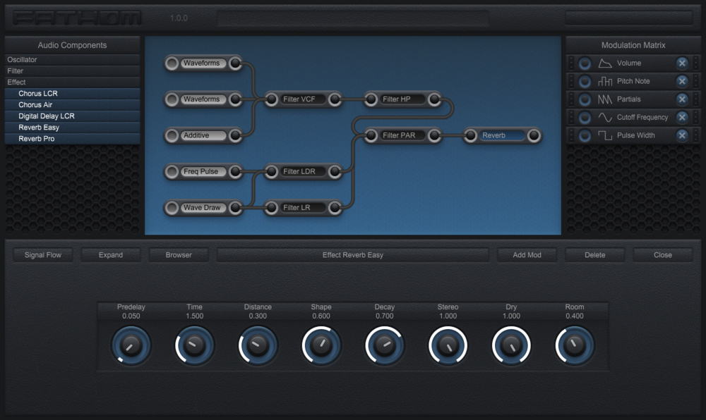706x420 pixels.
Task: Click the Close button in editor panel
Action: (x=663, y=254)
